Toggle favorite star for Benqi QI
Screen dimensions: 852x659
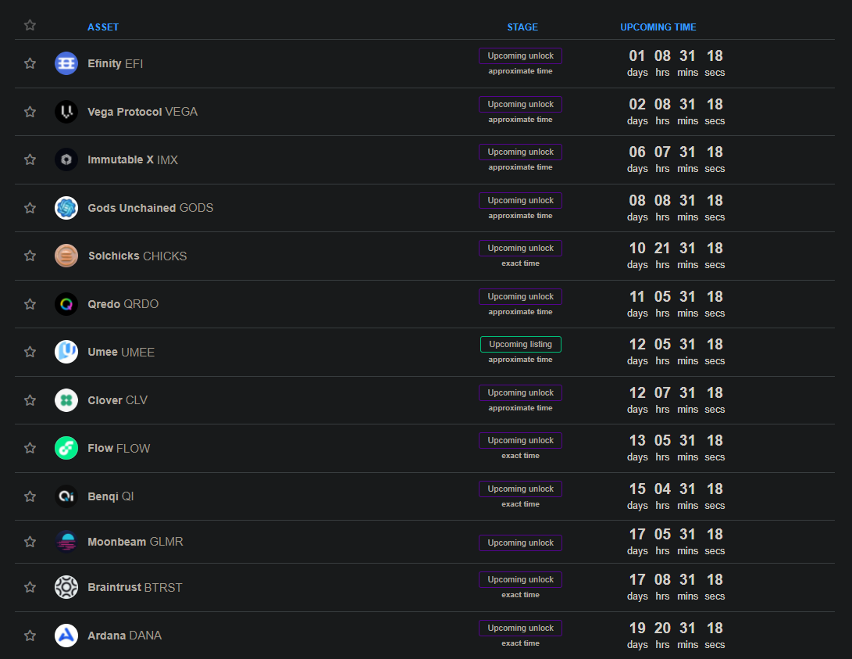click(30, 496)
